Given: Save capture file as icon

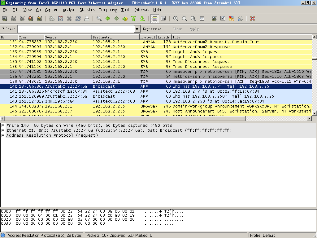Looking at the screenshot, I should [61, 19].
